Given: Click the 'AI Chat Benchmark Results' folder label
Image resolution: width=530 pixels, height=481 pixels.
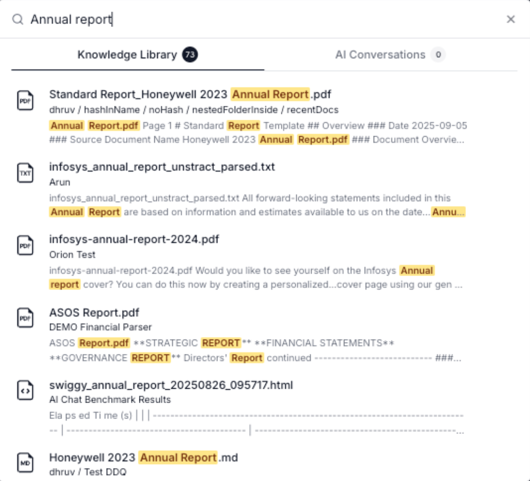Looking at the screenshot, I should (110, 400).
